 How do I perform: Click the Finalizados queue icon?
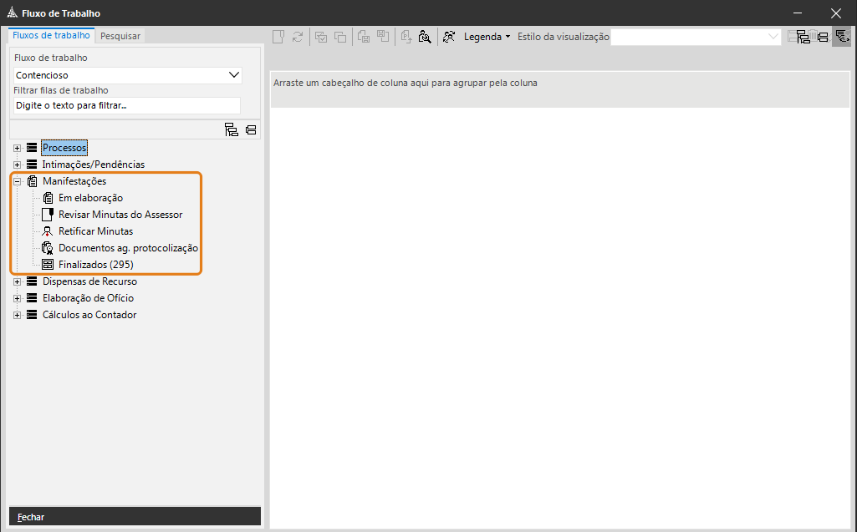pyautogui.click(x=48, y=265)
